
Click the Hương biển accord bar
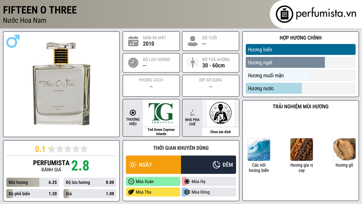point(300,50)
